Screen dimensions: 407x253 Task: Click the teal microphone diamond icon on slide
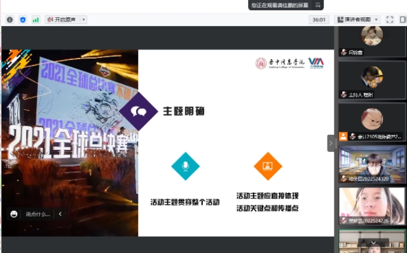point(185,166)
